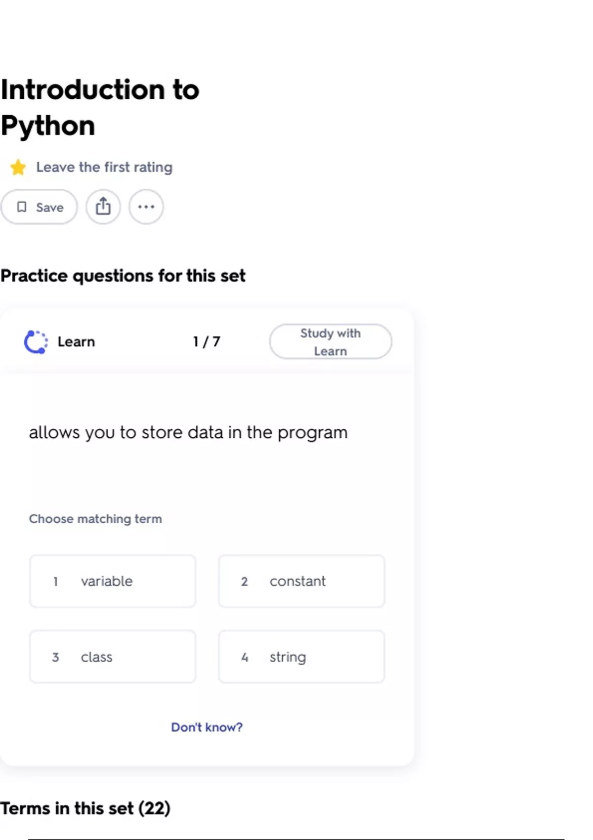This screenshot has height=840, width=593.
Task: Select answer option "variable"
Action: click(113, 581)
